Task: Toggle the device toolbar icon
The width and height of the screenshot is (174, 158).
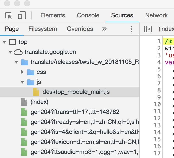Action: (x=22, y=15)
